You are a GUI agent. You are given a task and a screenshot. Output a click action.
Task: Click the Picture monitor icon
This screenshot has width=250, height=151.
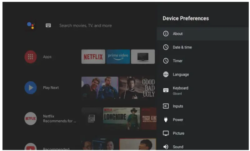(166, 133)
